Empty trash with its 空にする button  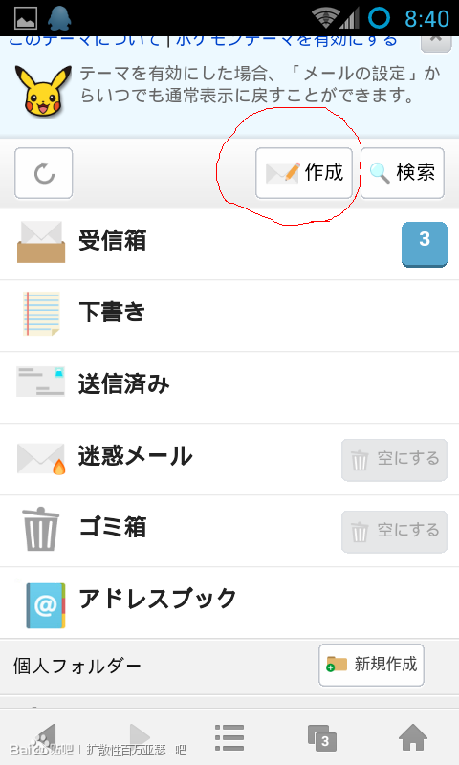394,532
